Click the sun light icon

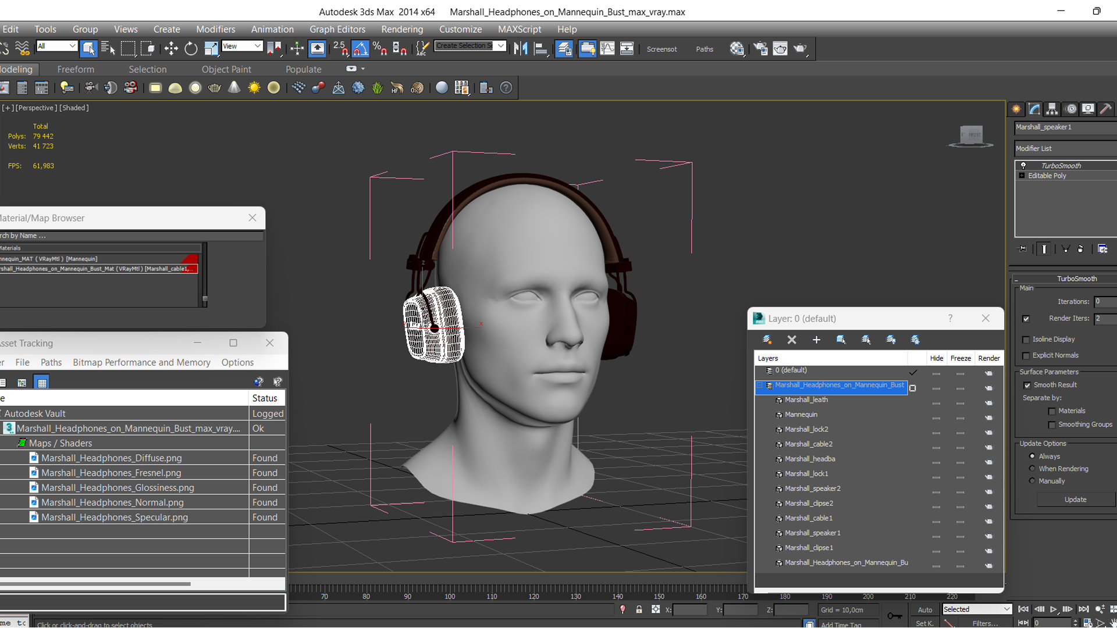click(254, 88)
